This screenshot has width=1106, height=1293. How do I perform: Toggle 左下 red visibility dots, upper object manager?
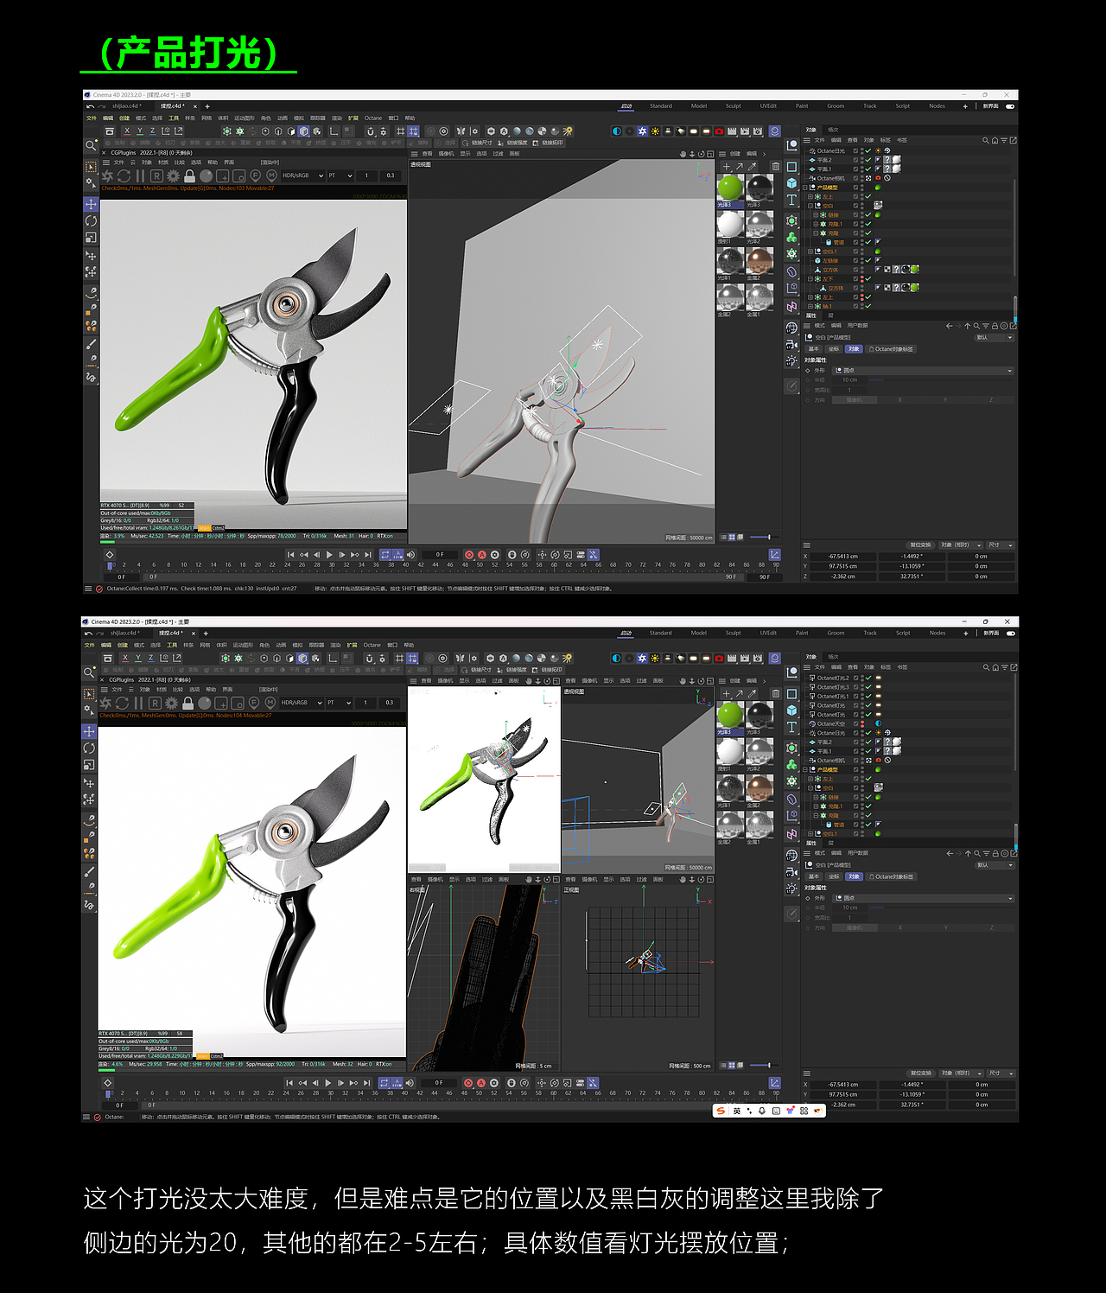coord(861,278)
